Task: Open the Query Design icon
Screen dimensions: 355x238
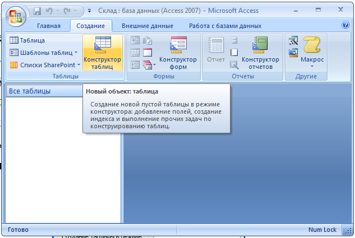Action: 293,53
